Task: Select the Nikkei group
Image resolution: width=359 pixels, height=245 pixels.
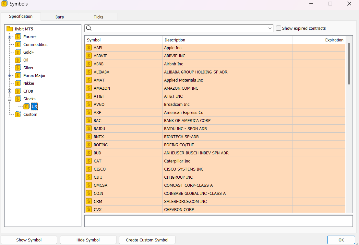Action: click(29, 83)
